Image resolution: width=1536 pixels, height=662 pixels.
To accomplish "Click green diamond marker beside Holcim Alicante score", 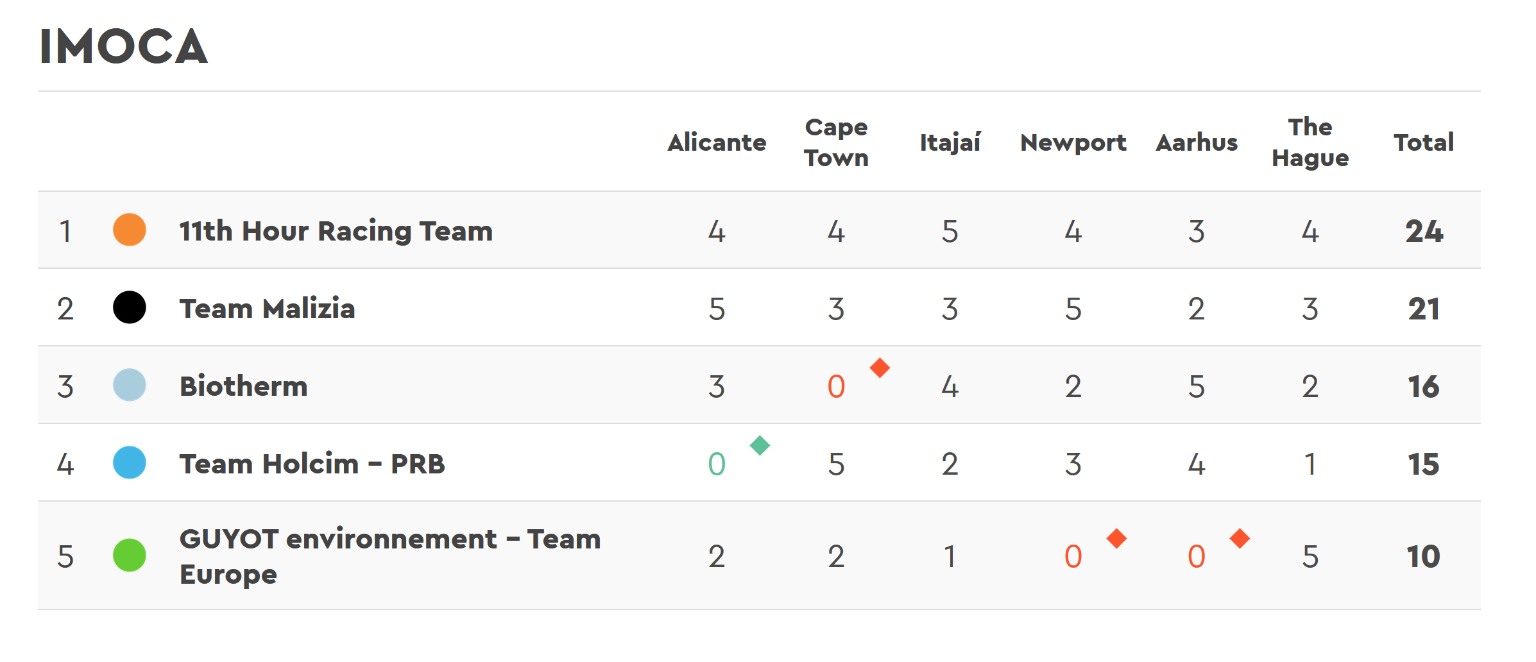I will point(760,445).
